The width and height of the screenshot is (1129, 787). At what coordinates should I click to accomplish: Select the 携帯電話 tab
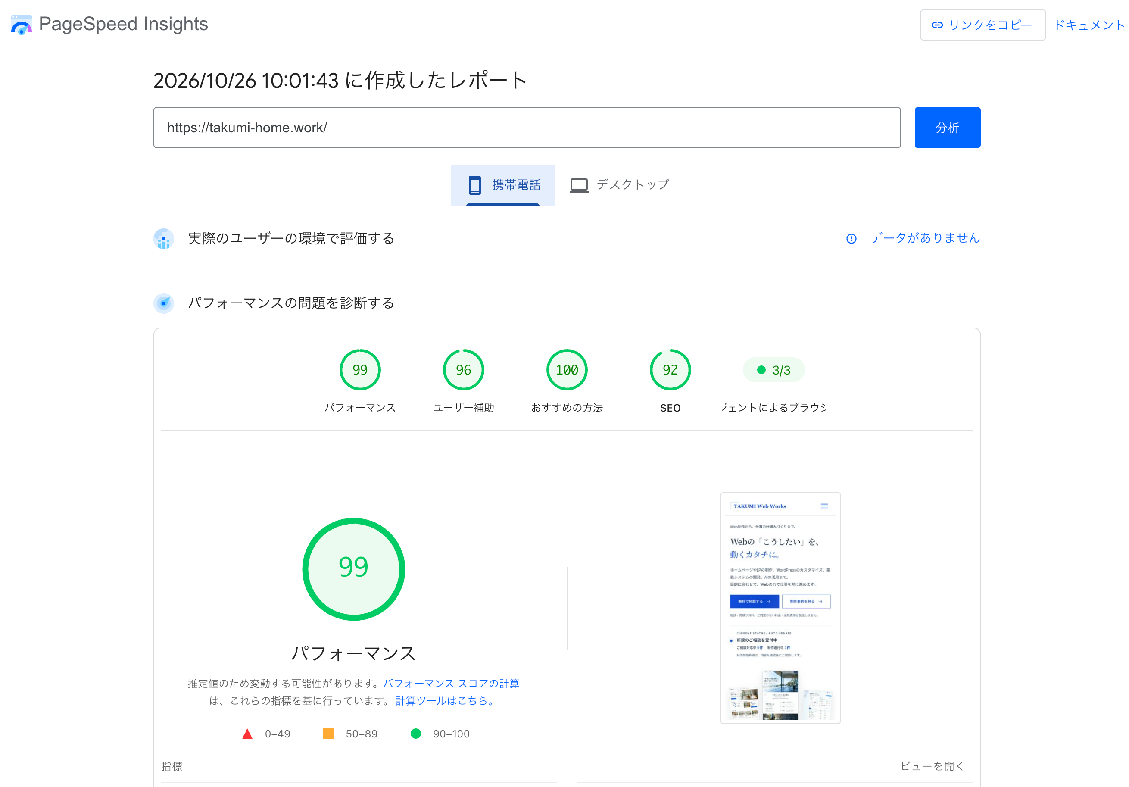[502, 185]
